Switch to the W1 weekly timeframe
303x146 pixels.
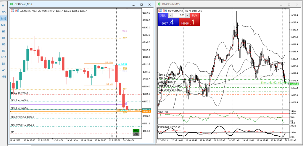point(4,70)
